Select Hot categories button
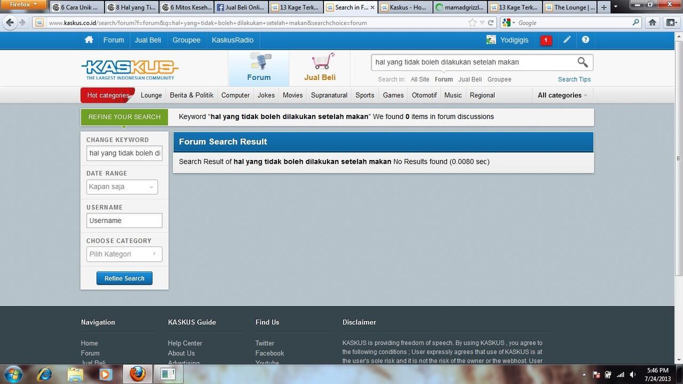683x384 pixels. 108,95
